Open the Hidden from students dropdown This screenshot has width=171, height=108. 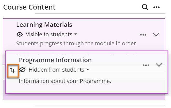coord(59,70)
